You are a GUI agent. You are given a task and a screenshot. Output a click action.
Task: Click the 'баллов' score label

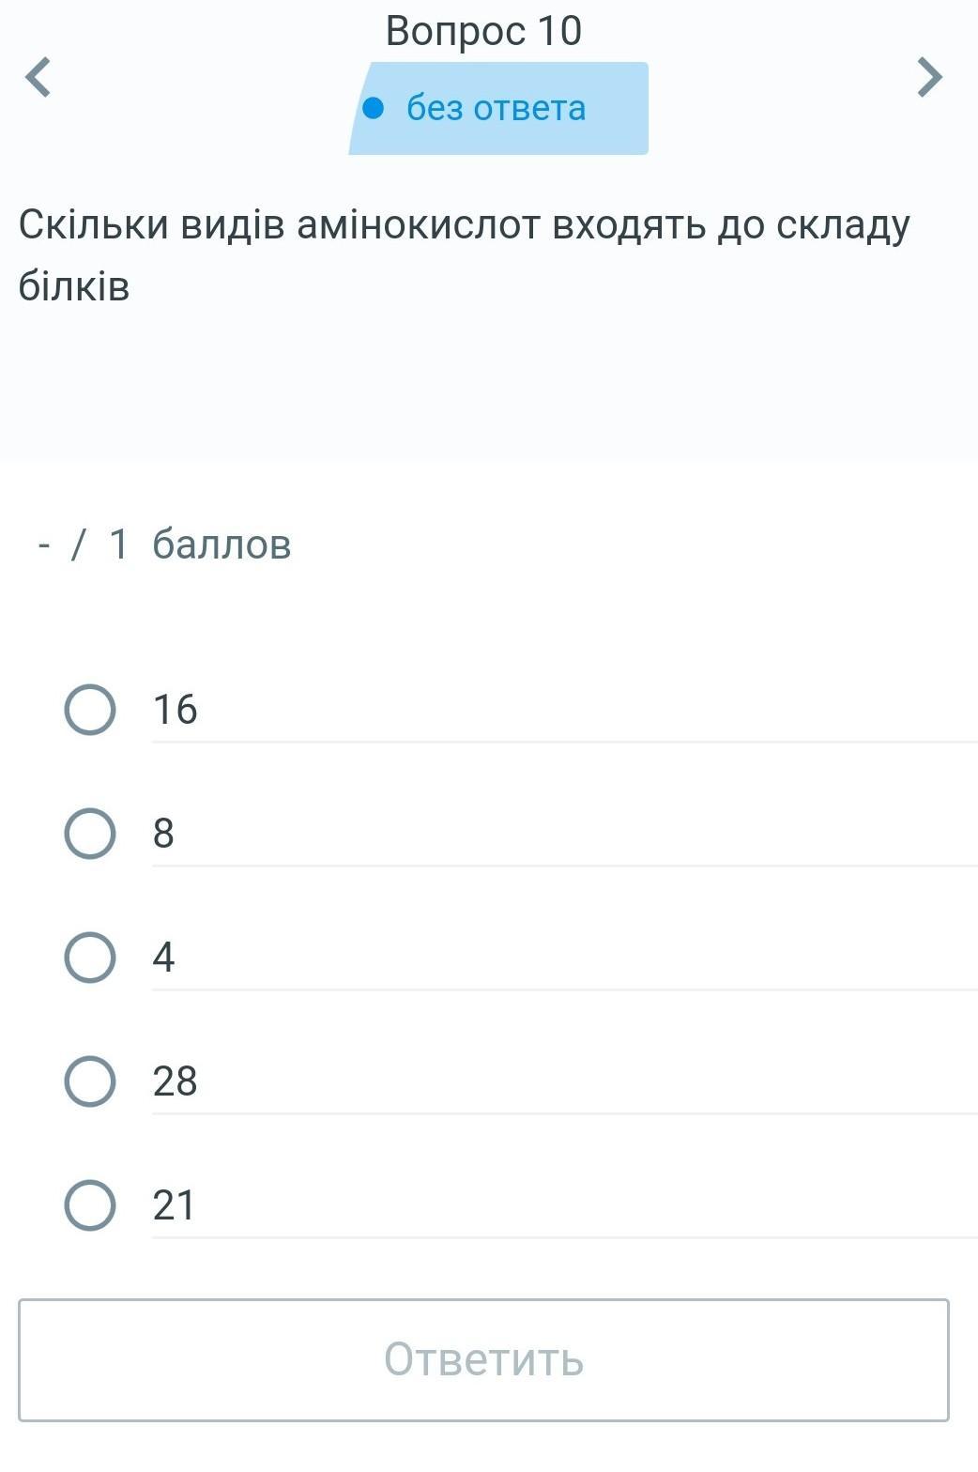[222, 544]
